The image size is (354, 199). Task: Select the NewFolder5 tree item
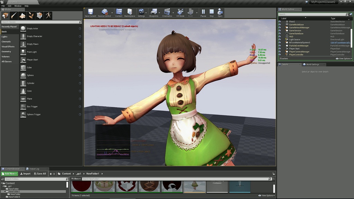[14, 197]
